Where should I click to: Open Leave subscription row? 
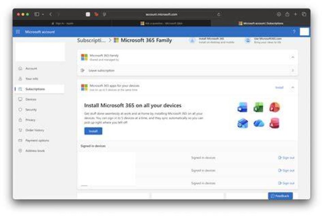[x=188, y=70]
